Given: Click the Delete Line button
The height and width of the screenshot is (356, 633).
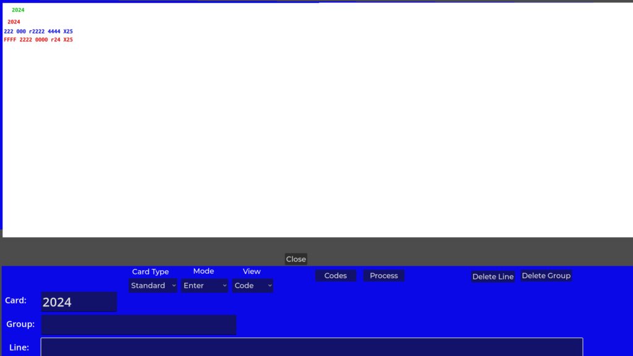Looking at the screenshot, I should [493, 276].
